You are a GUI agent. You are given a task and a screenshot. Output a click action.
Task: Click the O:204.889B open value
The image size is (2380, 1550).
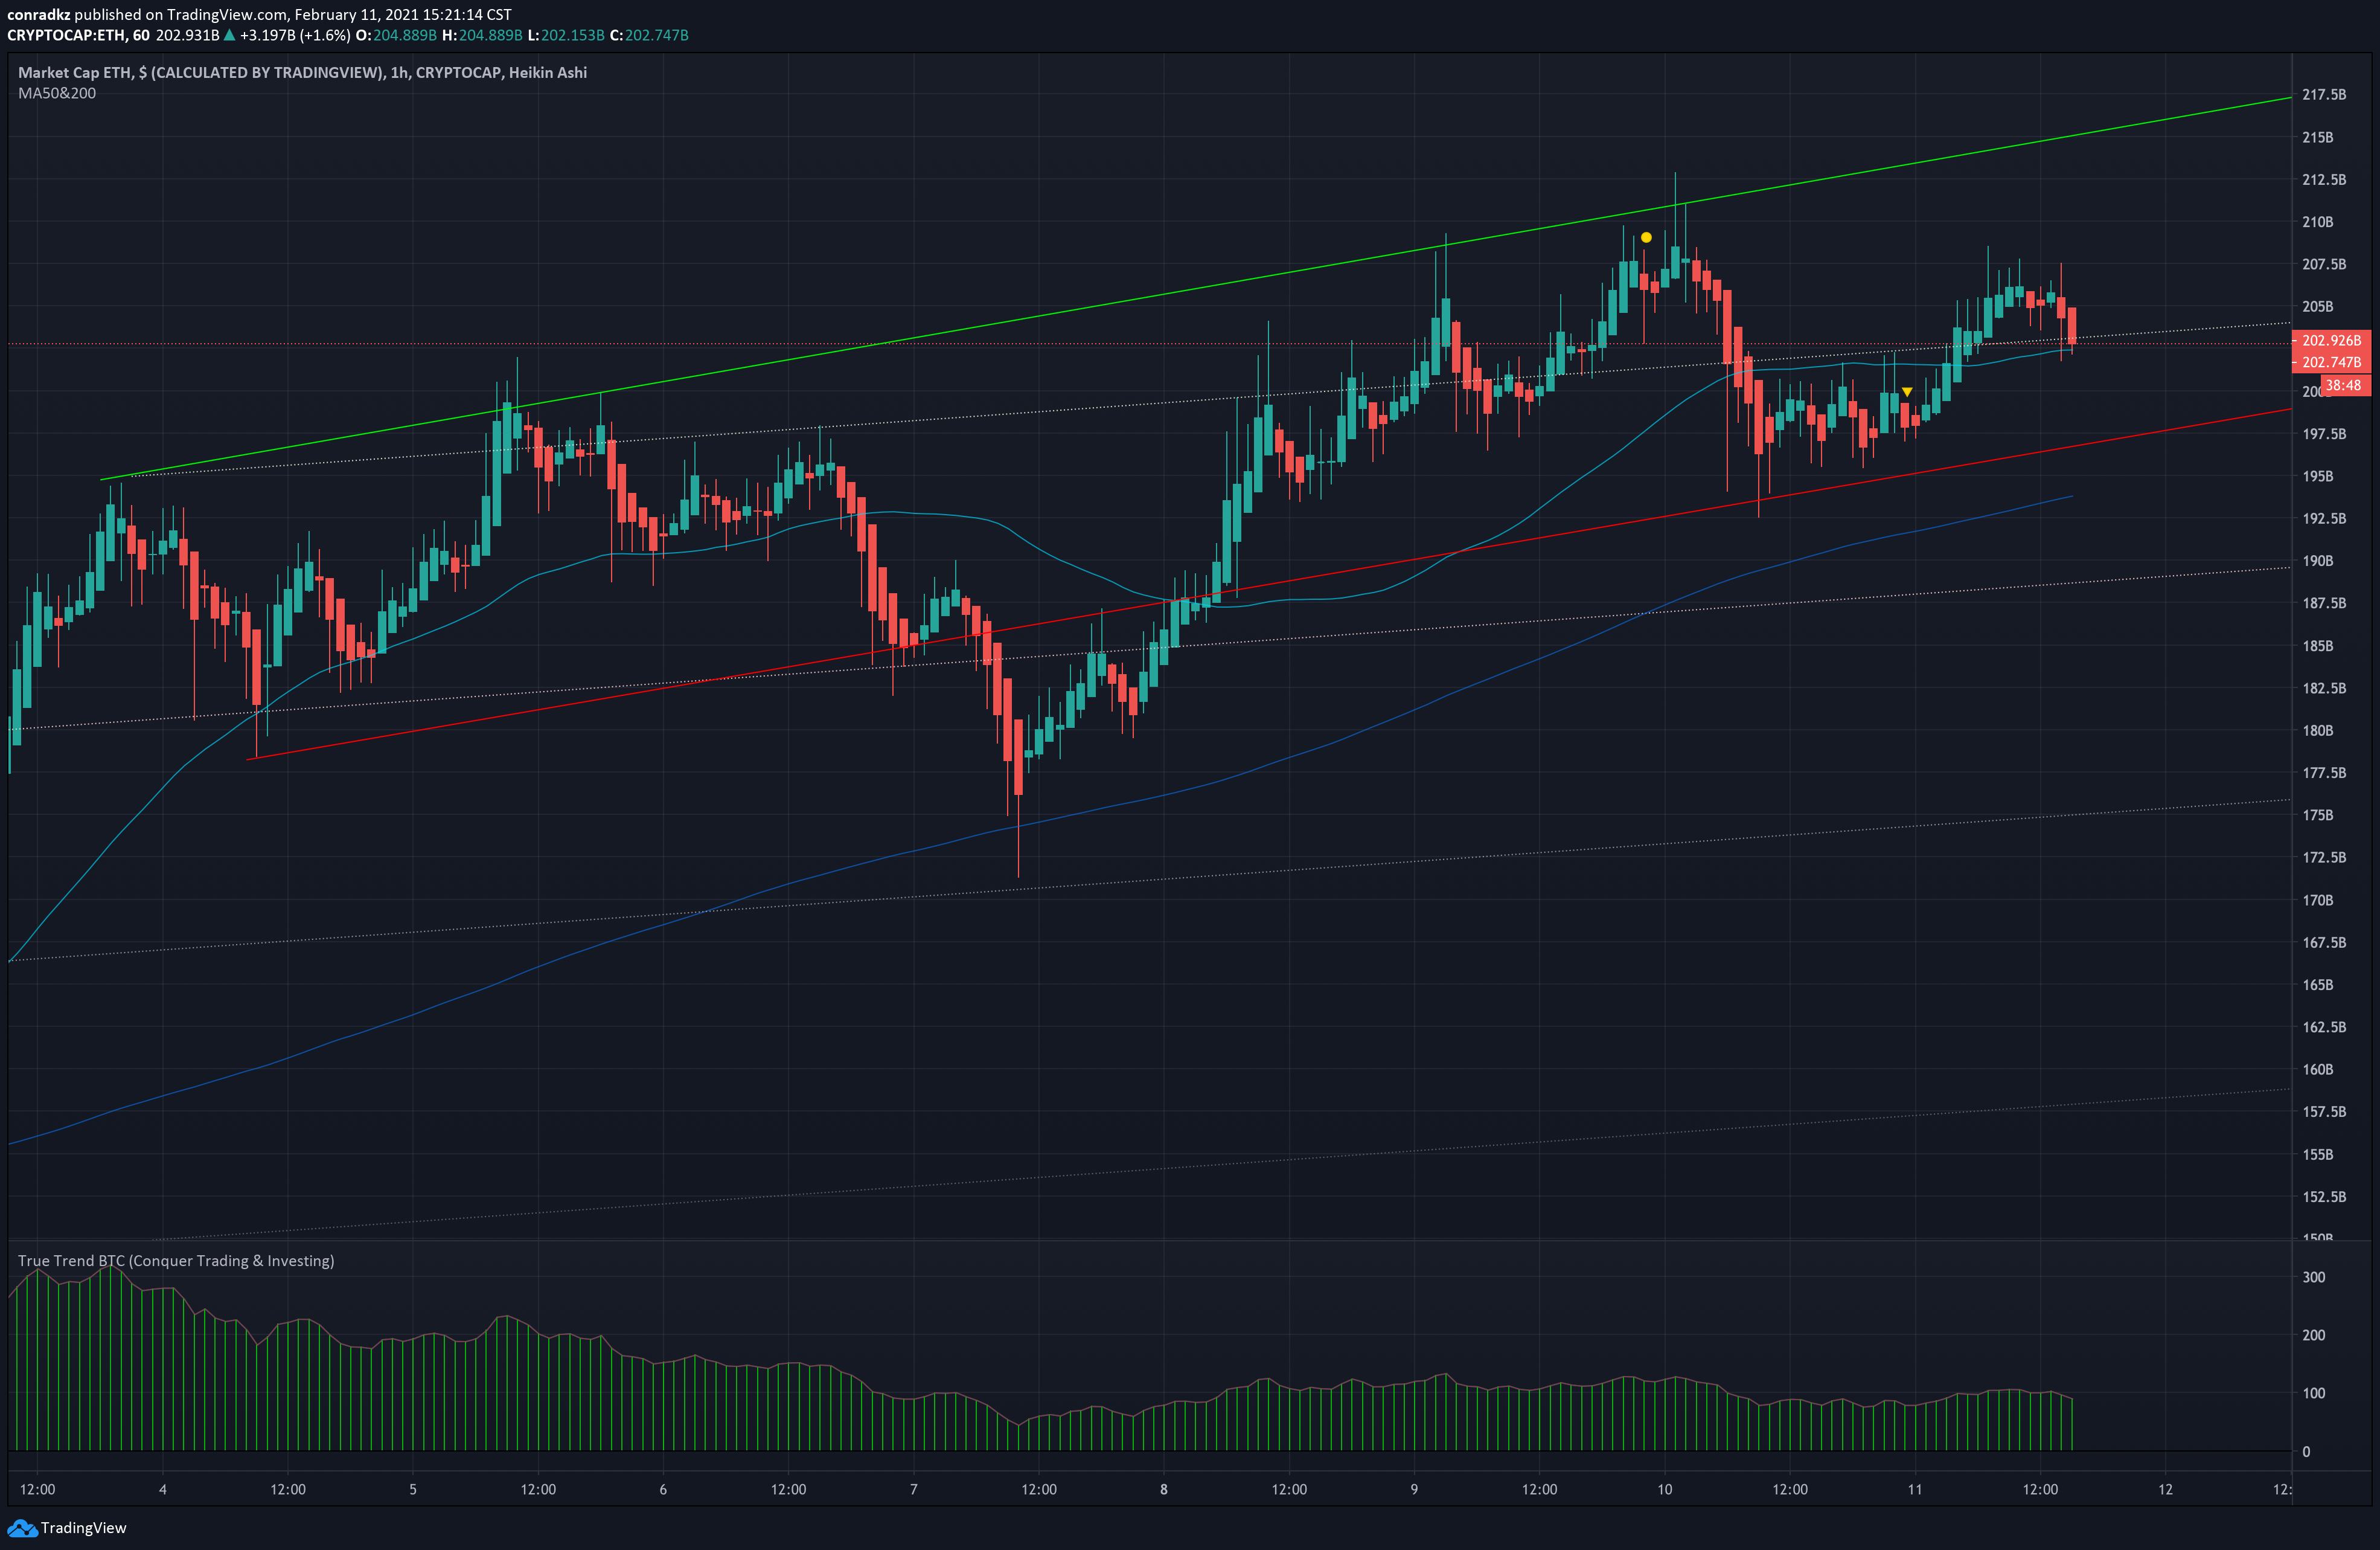[396, 35]
